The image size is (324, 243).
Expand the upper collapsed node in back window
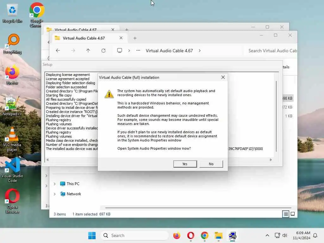(x=47, y=176)
